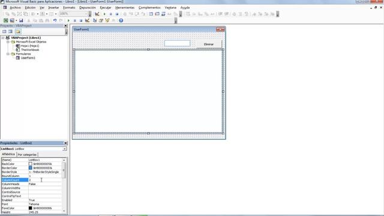
Task: Open the Formato menu
Action: coord(69,8)
